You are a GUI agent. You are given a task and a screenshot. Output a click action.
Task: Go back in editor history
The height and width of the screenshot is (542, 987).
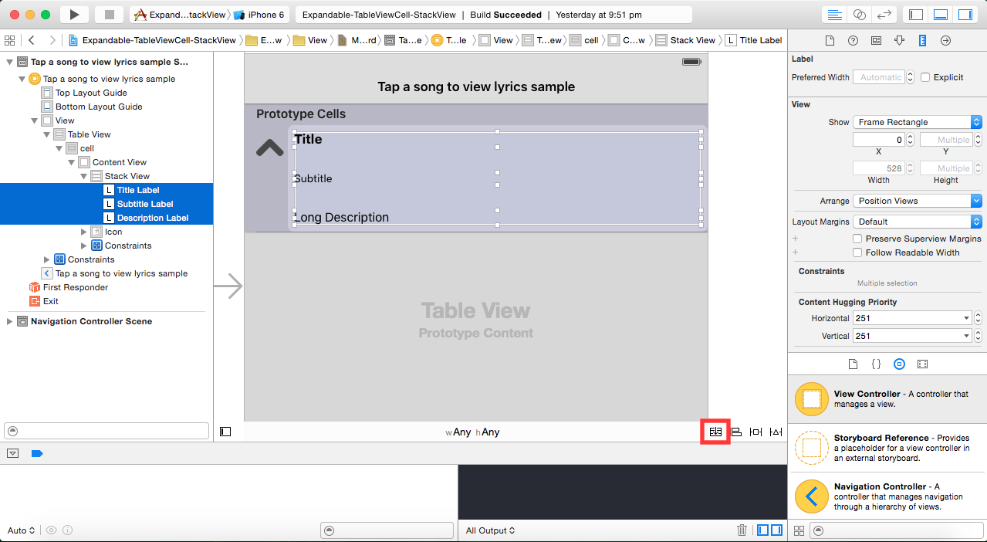pos(31,40)
